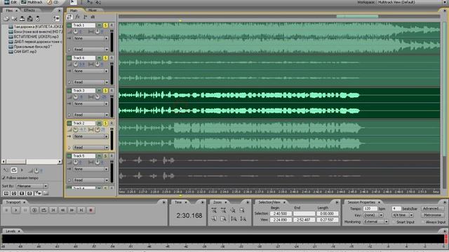Toggle Solo on Track 3
The height and width of the screenshot is (252, 449).
point(105,90)
